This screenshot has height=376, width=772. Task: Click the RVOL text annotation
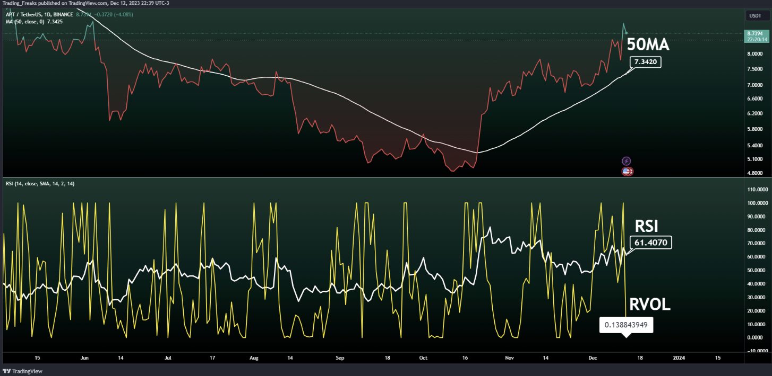click(x=650, y=305)
